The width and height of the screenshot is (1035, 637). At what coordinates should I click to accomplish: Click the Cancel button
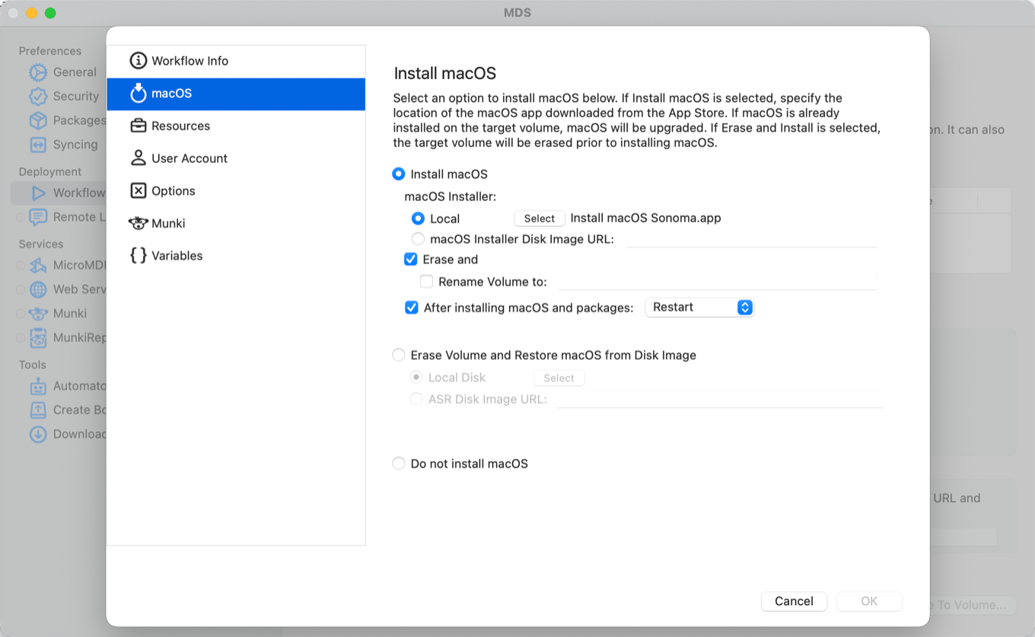point(794,601)
